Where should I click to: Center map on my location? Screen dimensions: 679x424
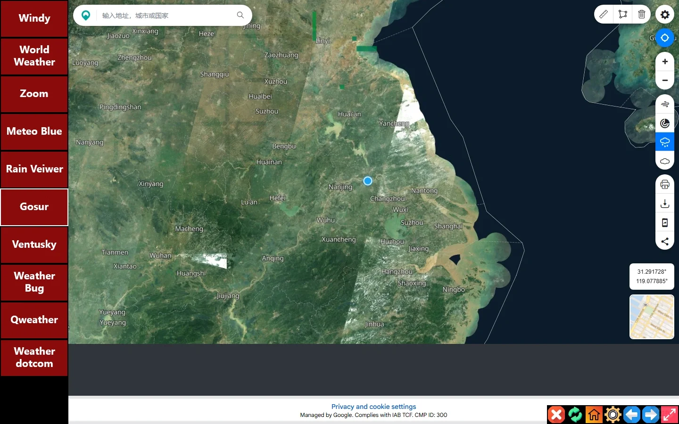click(x=665, y=38)
